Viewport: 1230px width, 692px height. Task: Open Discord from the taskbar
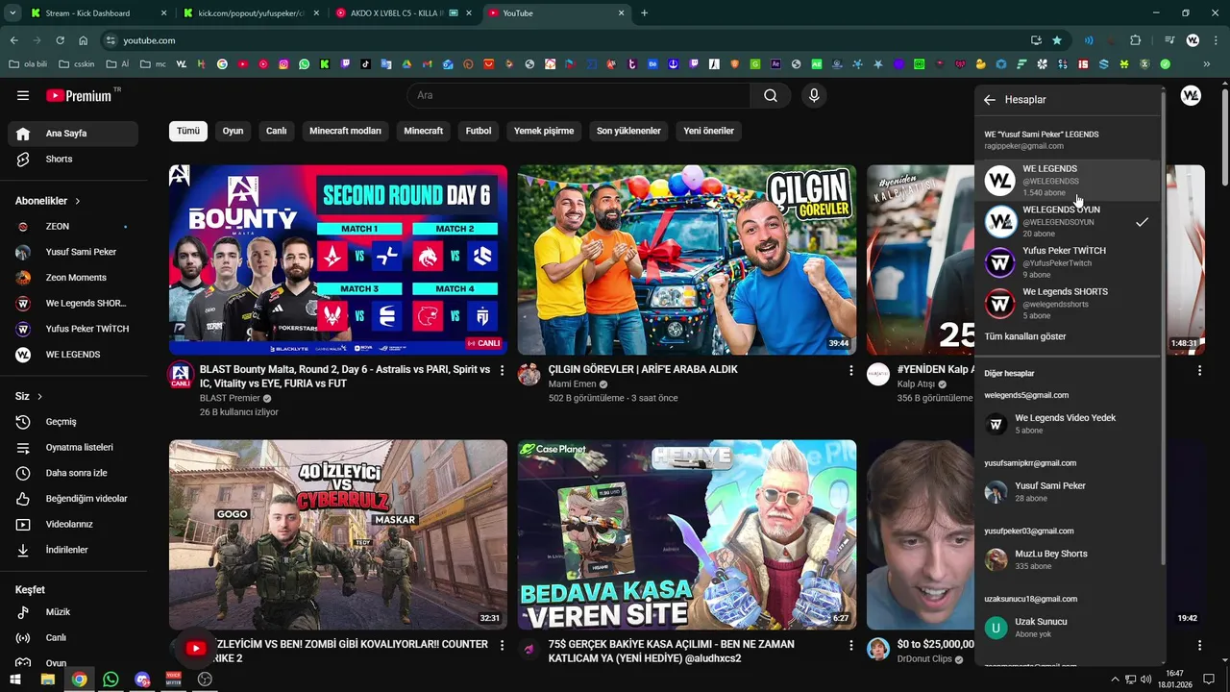(142, 680)
